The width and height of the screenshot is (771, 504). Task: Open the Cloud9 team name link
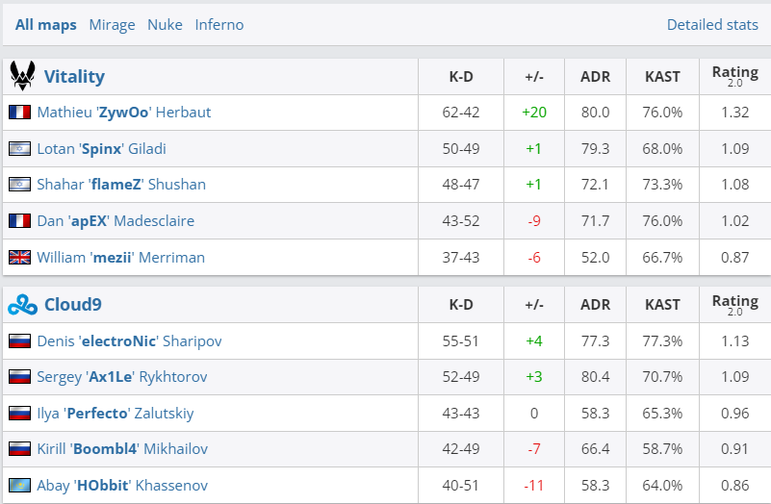point(73,305)
